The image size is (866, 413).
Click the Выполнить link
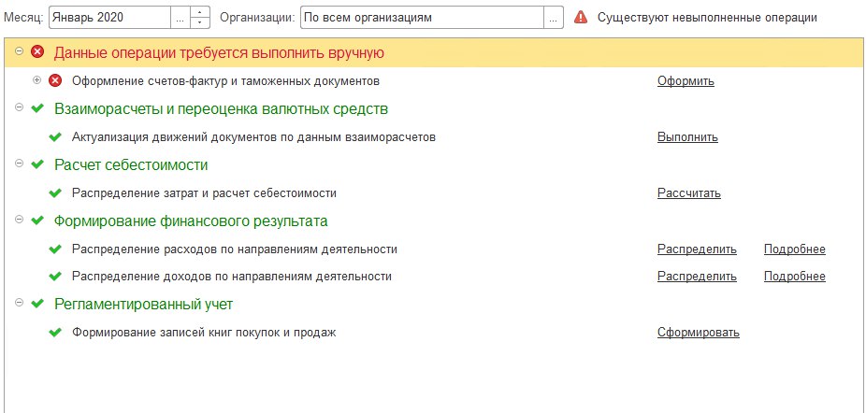pos(687,137)
